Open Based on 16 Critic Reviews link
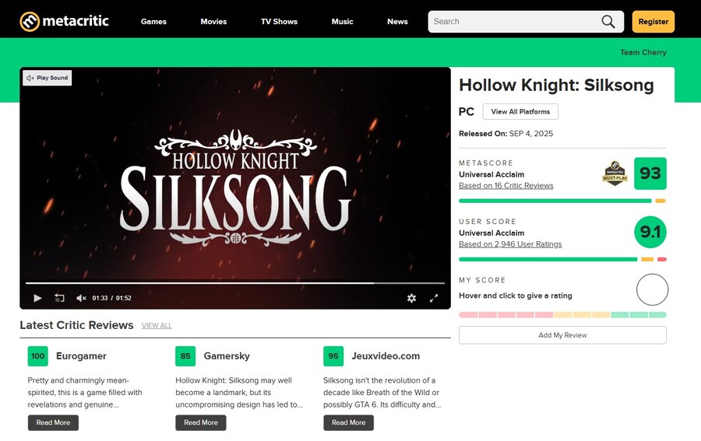 [x=505, y=186]
